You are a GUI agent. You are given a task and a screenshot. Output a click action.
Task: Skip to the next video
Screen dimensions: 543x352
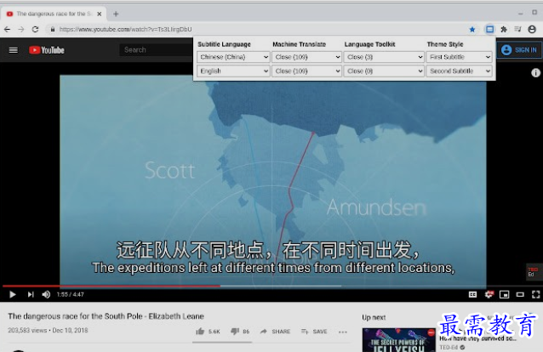31,294
